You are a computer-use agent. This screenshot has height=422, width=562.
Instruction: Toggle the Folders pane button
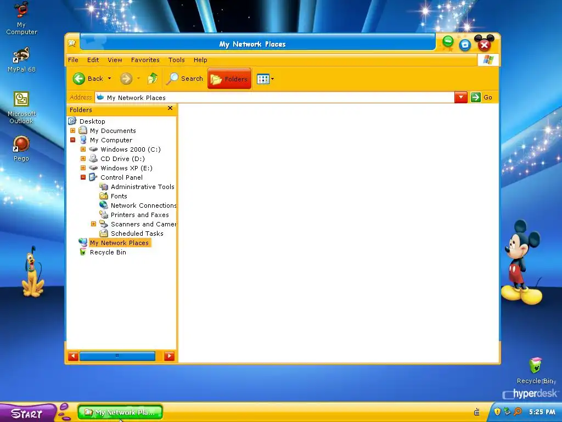point(229,79)
